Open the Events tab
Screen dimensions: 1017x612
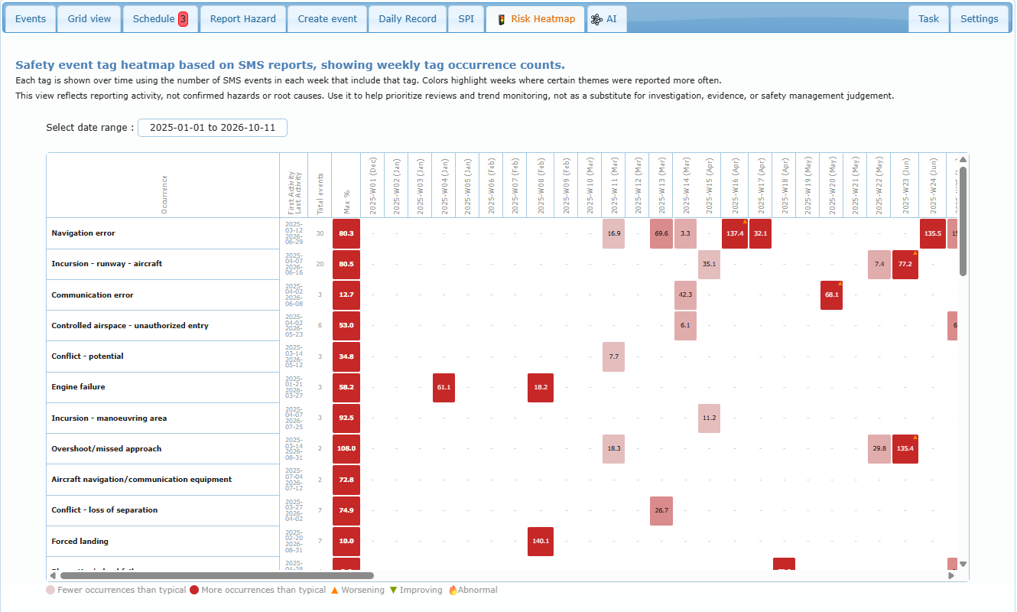pyautogui.click(x=31, y=19)
